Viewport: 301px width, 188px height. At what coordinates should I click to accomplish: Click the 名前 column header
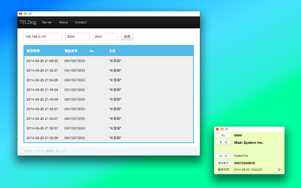point(112,51)
